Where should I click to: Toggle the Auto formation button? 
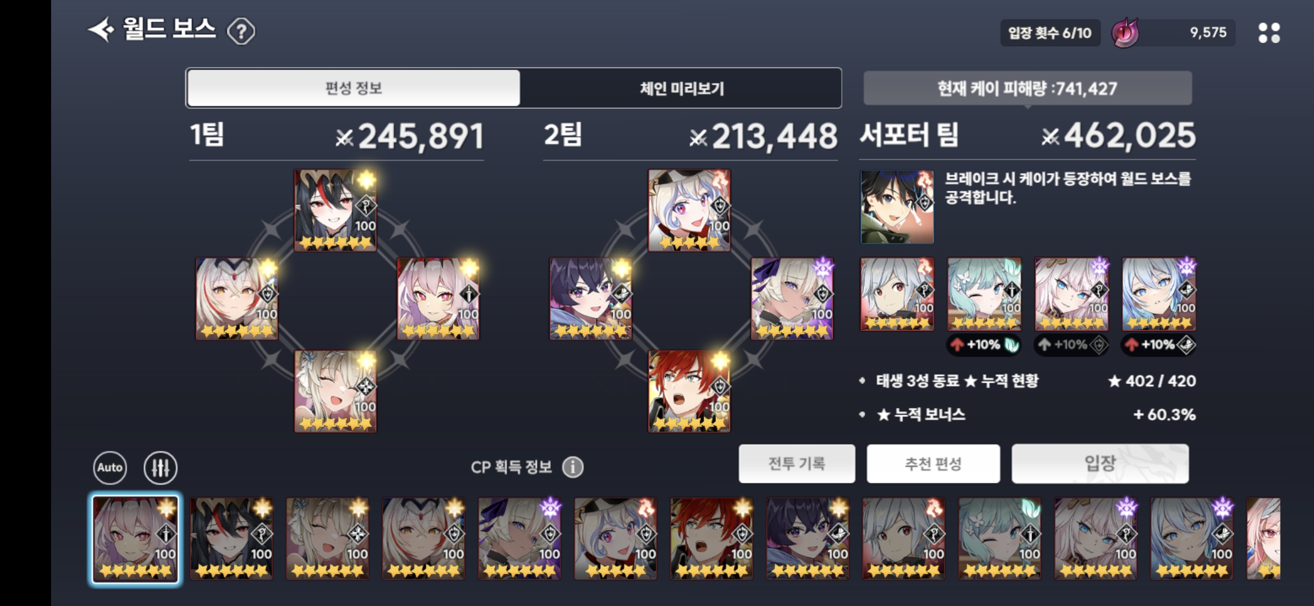(110, 467)
